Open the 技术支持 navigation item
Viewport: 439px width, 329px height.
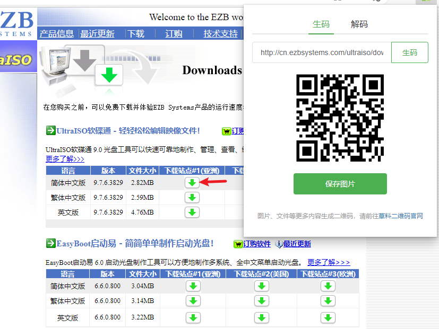click(220, 33)
